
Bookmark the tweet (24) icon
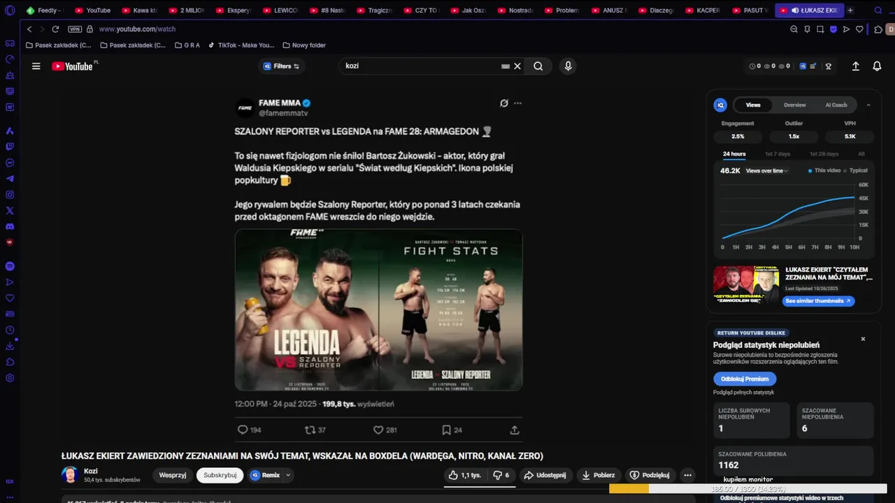click(x=445, y=430)
